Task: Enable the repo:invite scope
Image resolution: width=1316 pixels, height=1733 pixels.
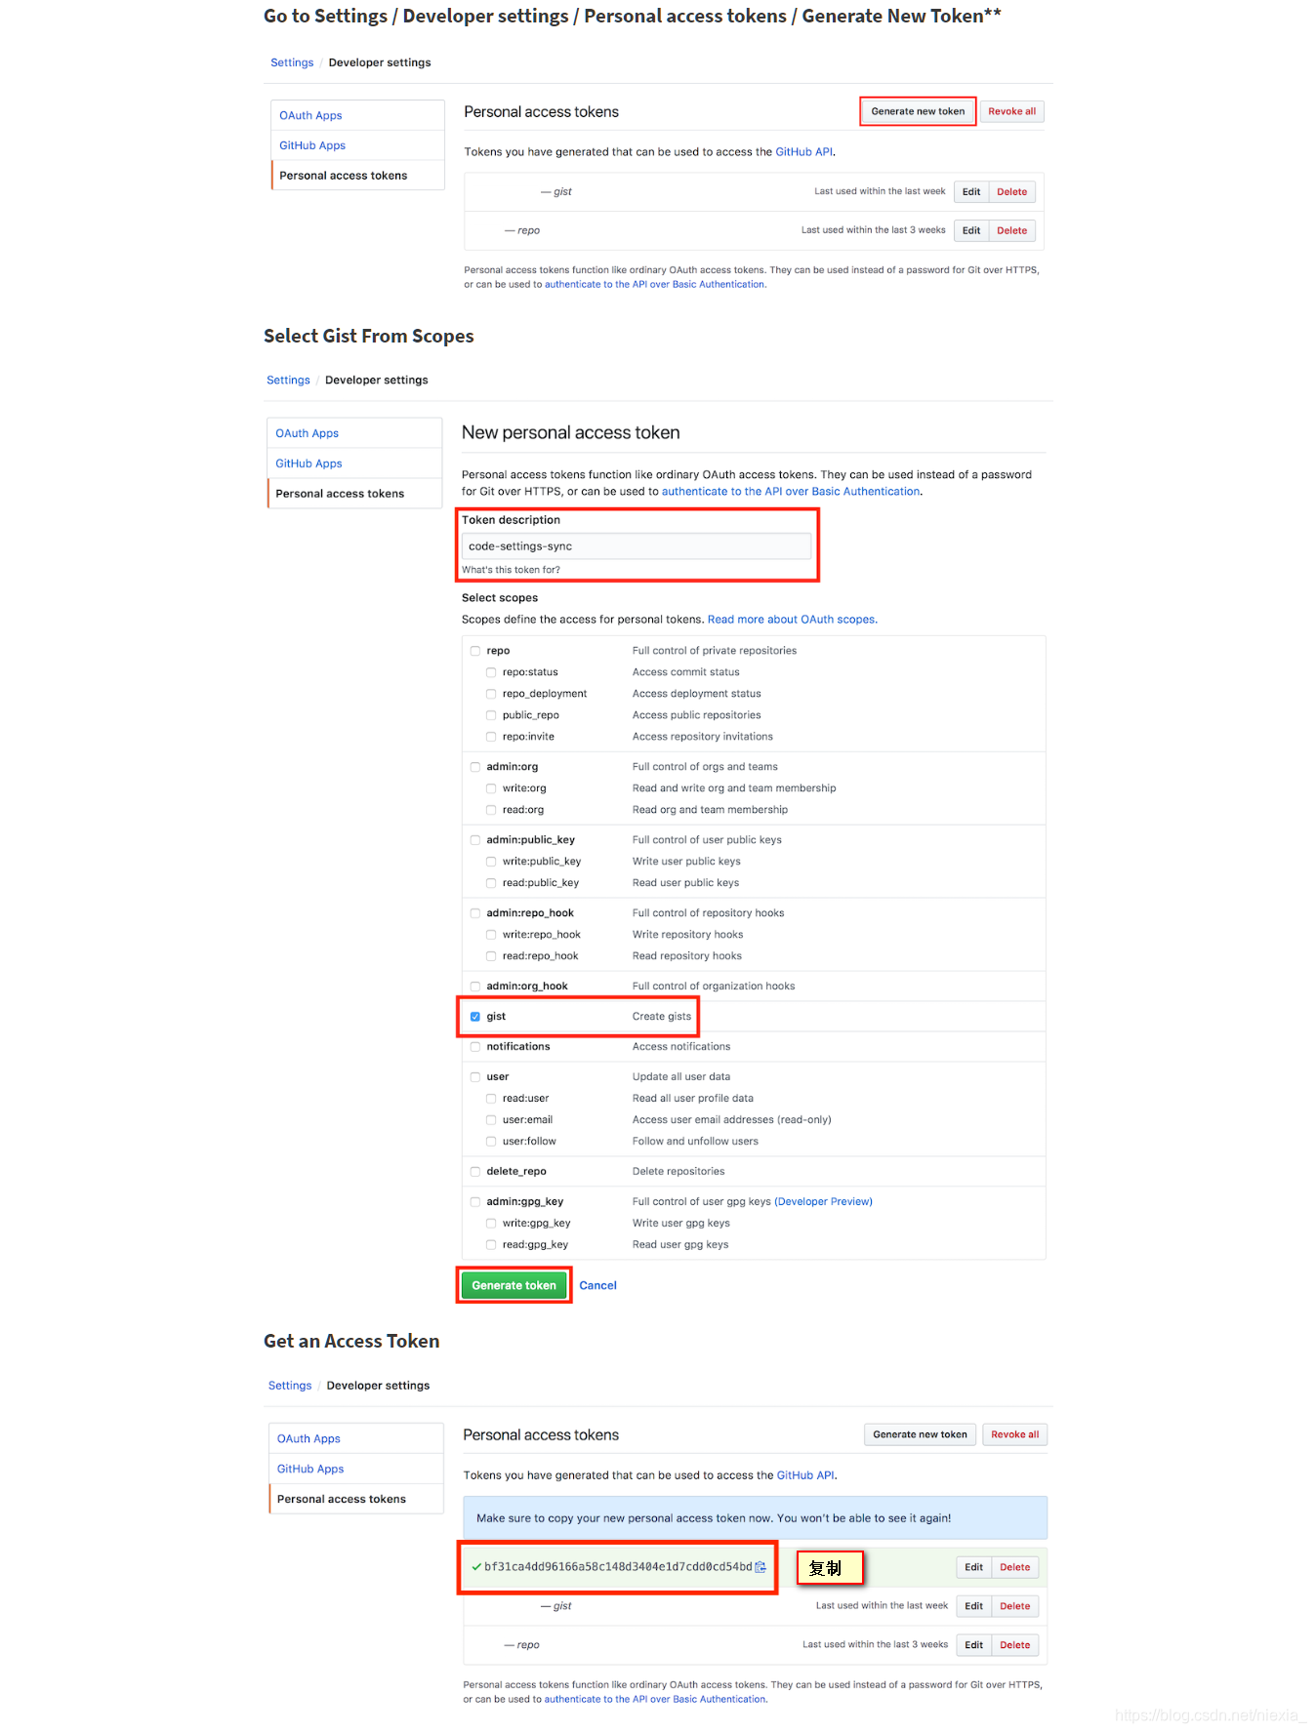Action: 491,737
